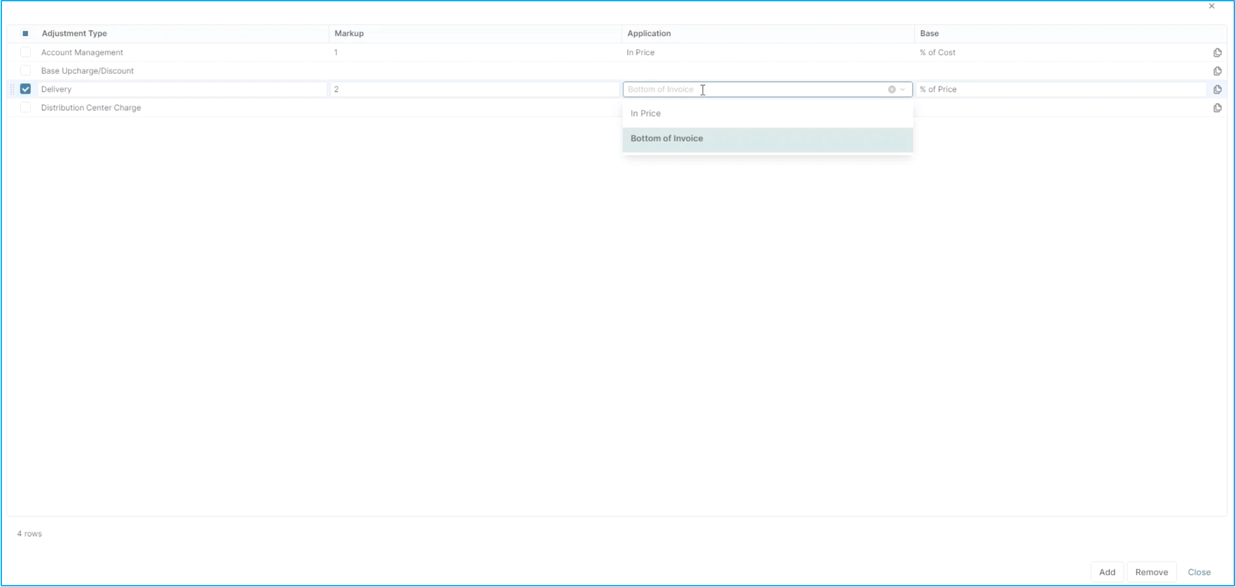Sort by Markup column header
Screen dimensions: 1235x587
coord(349,33)
